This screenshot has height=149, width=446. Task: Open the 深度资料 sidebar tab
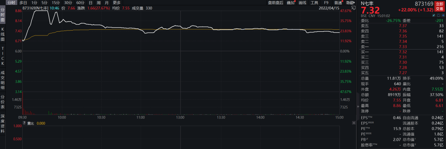click(x=2, y=124)
